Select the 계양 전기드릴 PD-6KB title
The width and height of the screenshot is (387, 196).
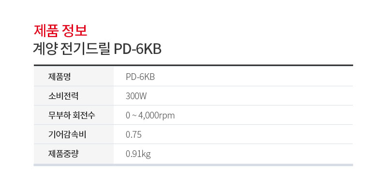coord(98,49)
